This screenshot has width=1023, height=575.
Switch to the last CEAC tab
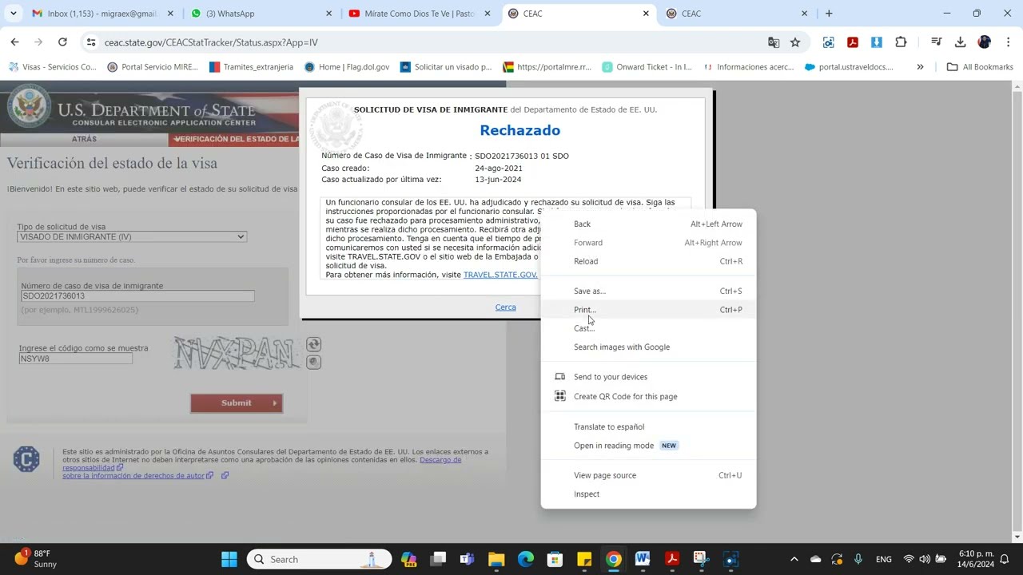(x=737, y=14)
